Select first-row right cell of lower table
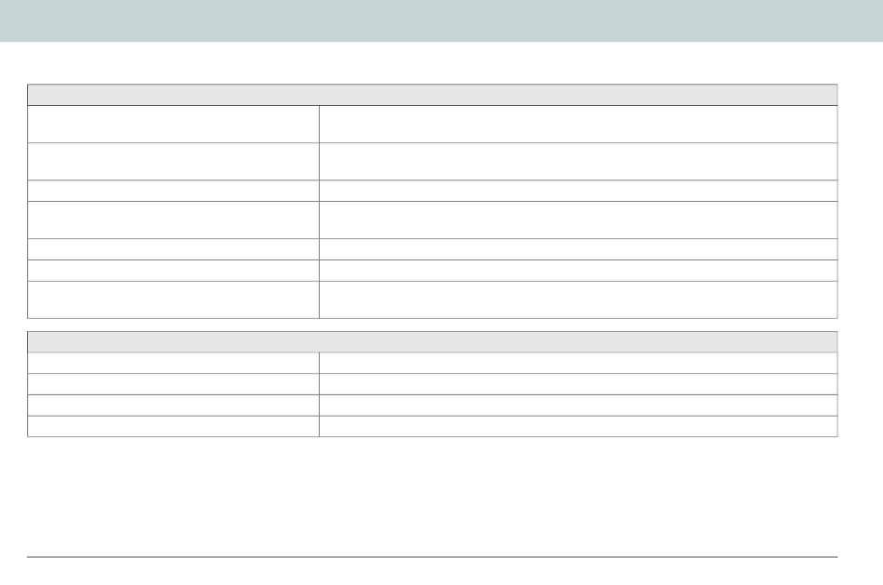 pos(578,363)
